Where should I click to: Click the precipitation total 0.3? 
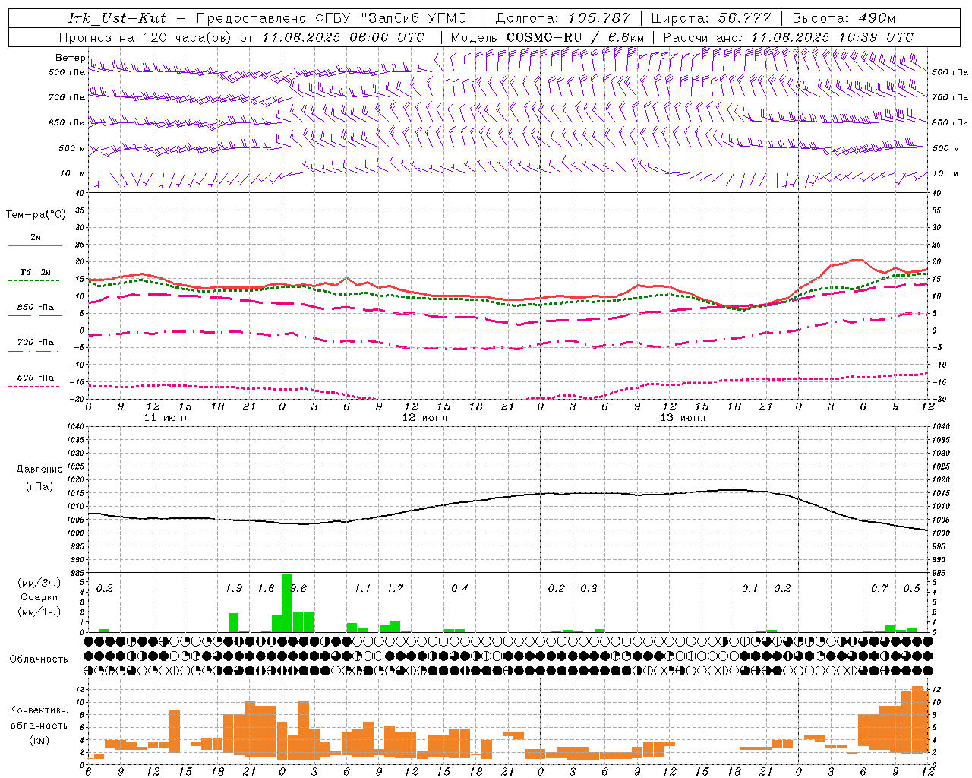pos(589,589)
